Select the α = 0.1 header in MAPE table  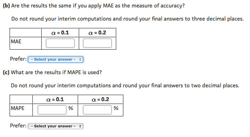pyautogui.click(x=55, y=99)
